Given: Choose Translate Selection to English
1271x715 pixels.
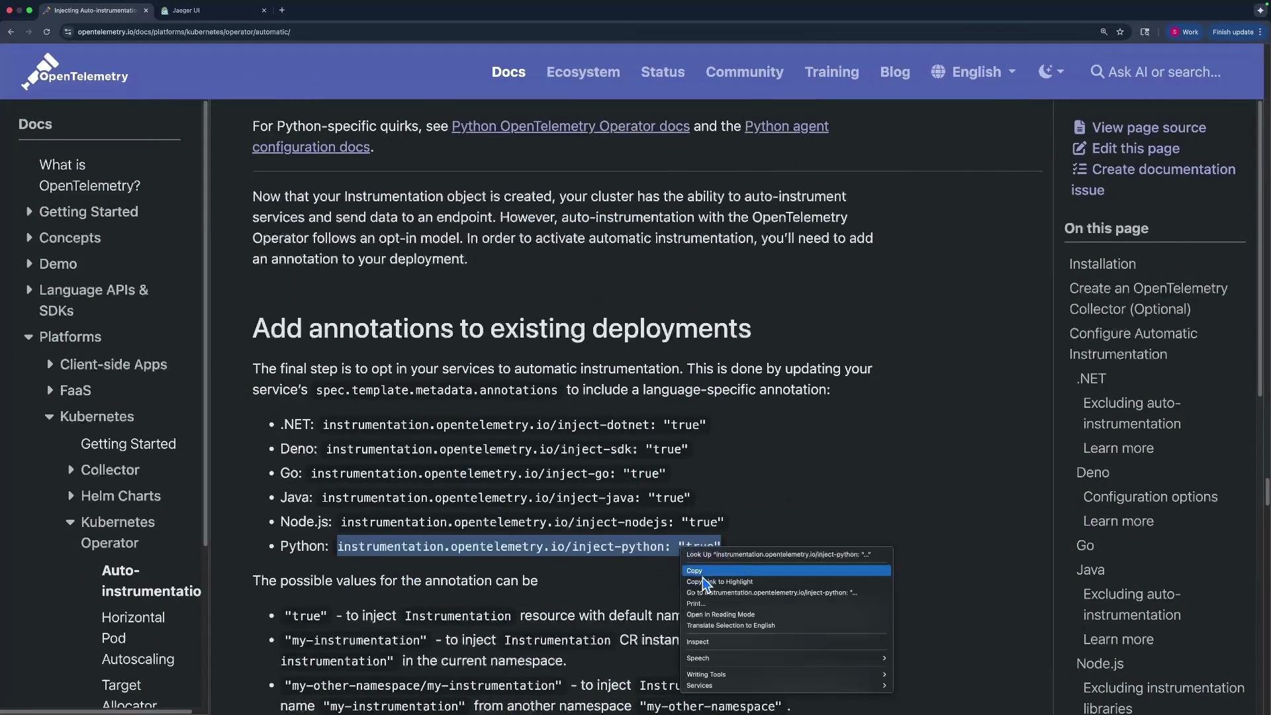Looking at the screenshot, I should (x=786, y=626).
